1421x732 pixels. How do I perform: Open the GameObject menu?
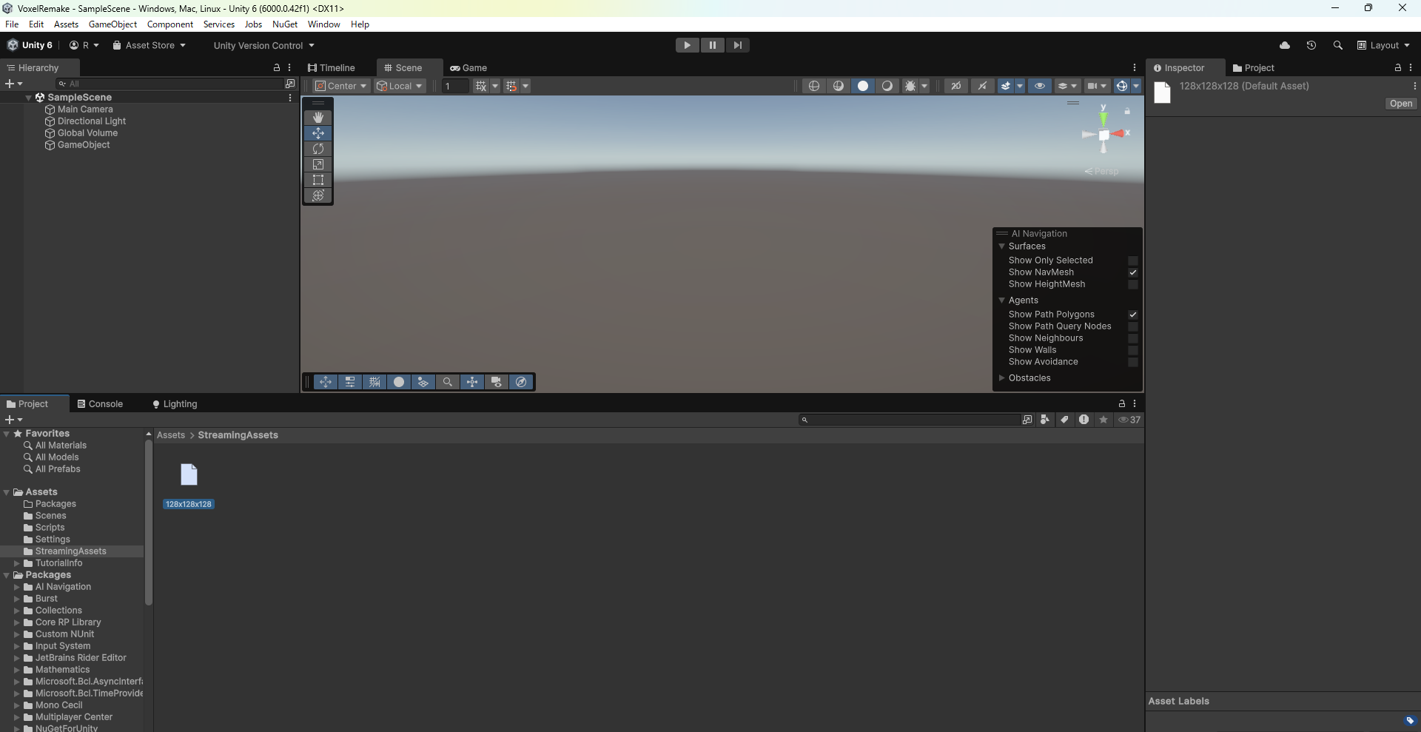click(x=112, y=24)
